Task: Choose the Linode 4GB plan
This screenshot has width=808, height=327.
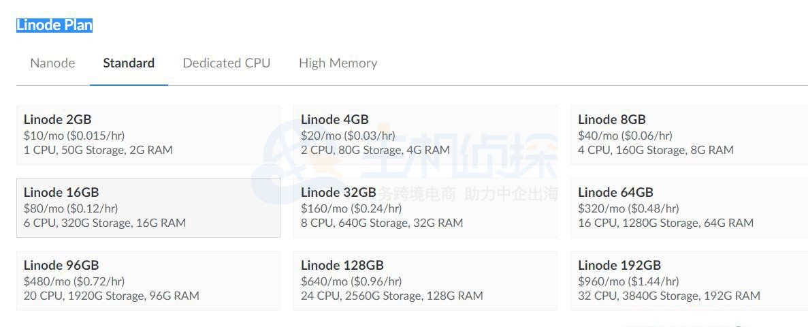Action: click(425, 135)
